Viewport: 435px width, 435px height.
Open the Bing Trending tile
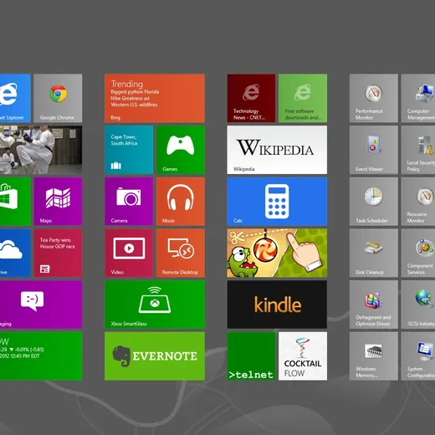point(155,98)
